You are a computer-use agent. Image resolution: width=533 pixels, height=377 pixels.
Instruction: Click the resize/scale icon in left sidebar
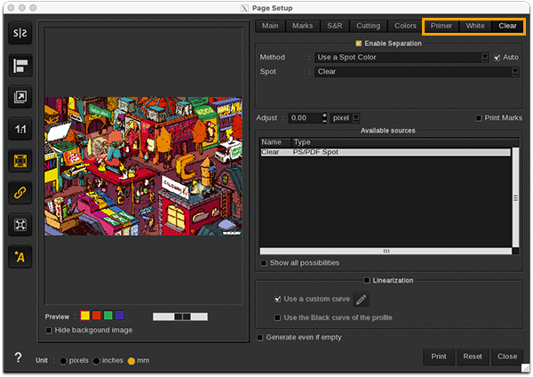[x=20, y=97]
